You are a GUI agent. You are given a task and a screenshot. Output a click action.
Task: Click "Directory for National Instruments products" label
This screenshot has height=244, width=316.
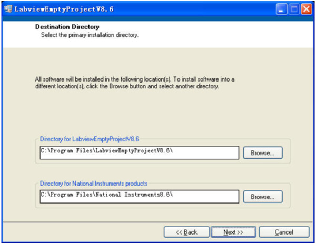(94, 184)
